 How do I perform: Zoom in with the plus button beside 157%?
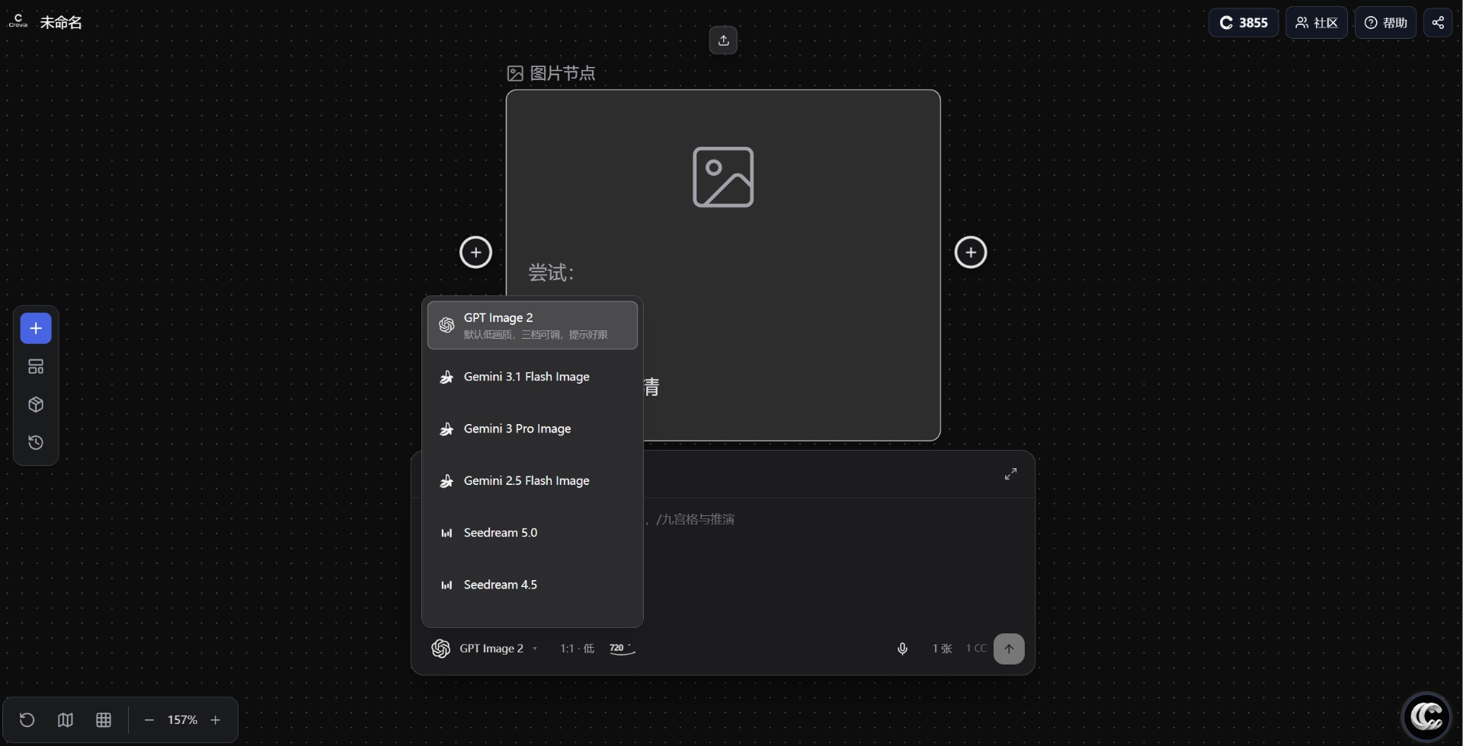216,719
